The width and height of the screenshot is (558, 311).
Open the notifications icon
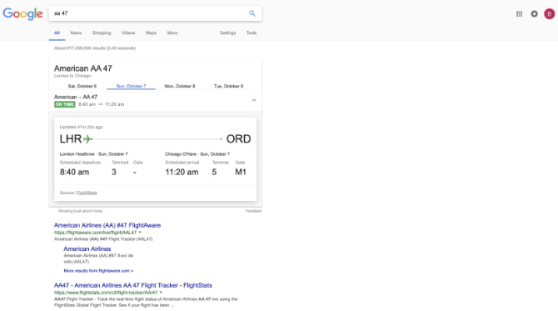[534, 14]
